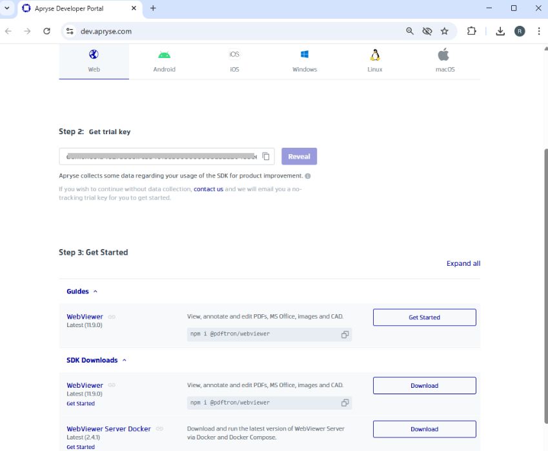
Task: Open the browser downloads panel
Action: click(x=500, y=31)
